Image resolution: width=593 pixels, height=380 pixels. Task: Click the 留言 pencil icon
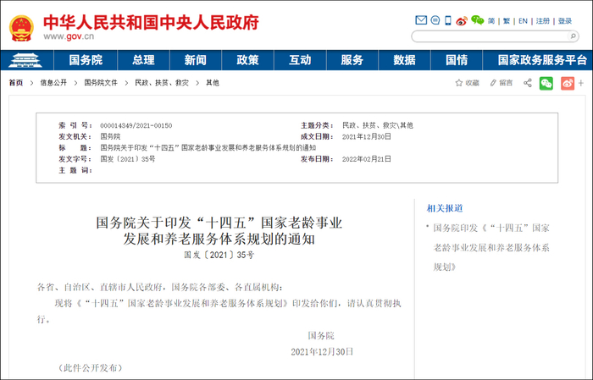point(493,83)
